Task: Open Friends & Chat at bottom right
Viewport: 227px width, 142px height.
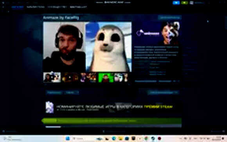Action: coord(218,131)
